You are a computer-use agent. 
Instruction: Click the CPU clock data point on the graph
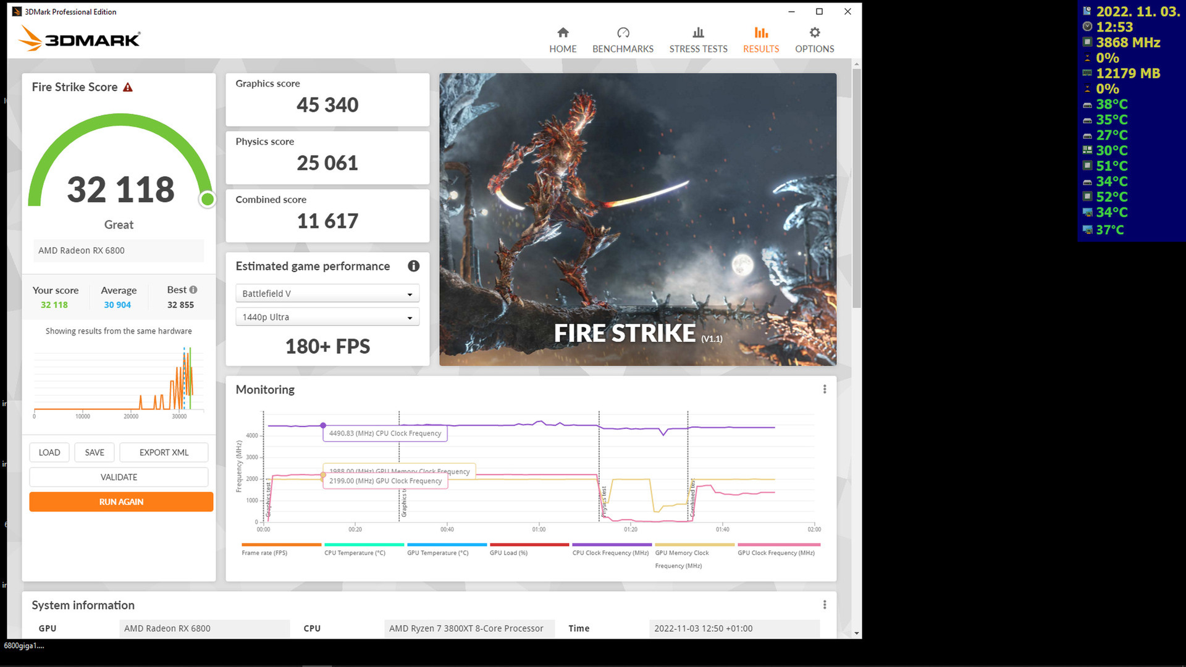pyautogui.click(x=323, y=426)
